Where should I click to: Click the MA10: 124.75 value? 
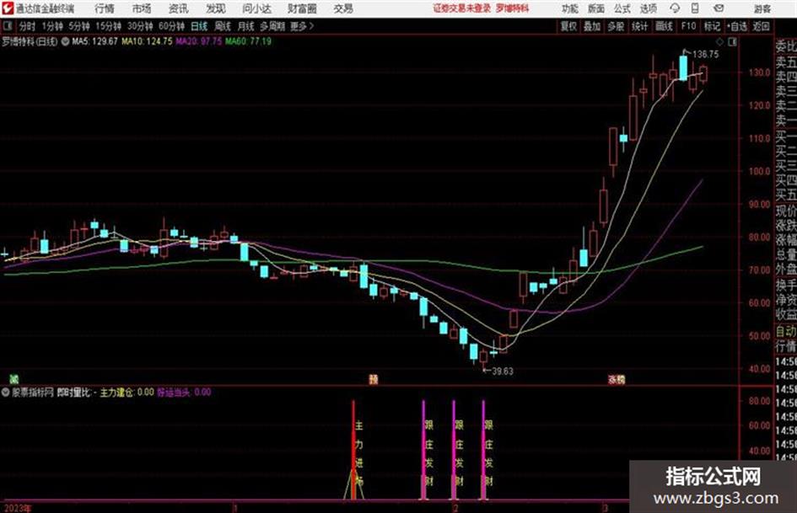(x=147, y=41)
